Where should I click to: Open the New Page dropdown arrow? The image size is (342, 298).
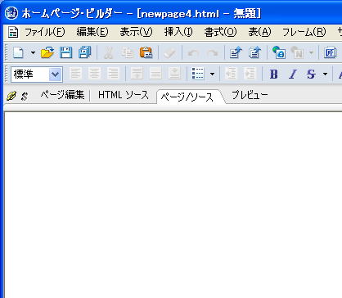tap(33, 52)
